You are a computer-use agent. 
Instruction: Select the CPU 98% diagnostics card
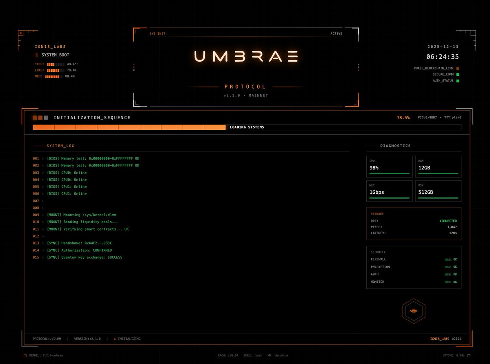(389, 166)
